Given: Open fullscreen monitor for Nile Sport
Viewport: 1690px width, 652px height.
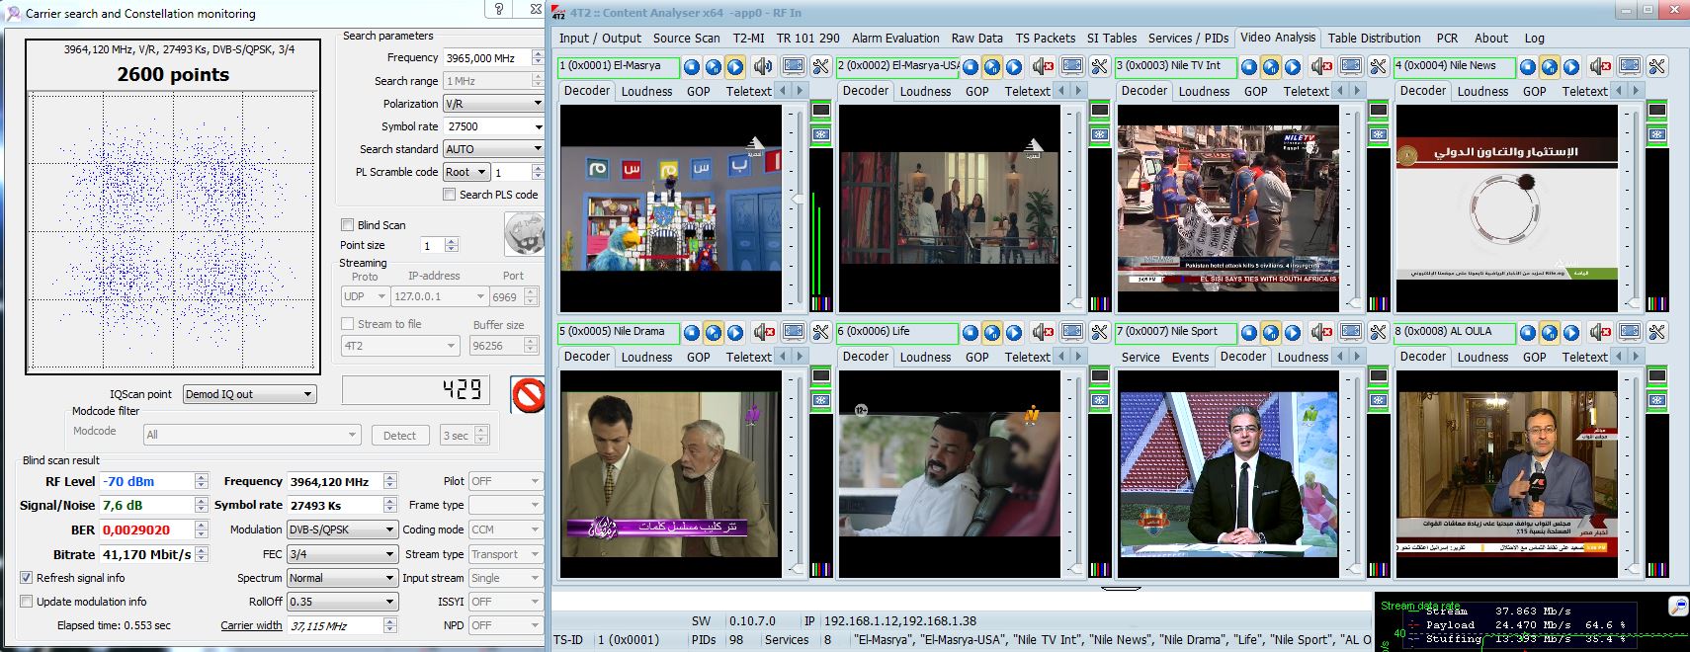Looking at the screenshot, I should point(1351,333).
